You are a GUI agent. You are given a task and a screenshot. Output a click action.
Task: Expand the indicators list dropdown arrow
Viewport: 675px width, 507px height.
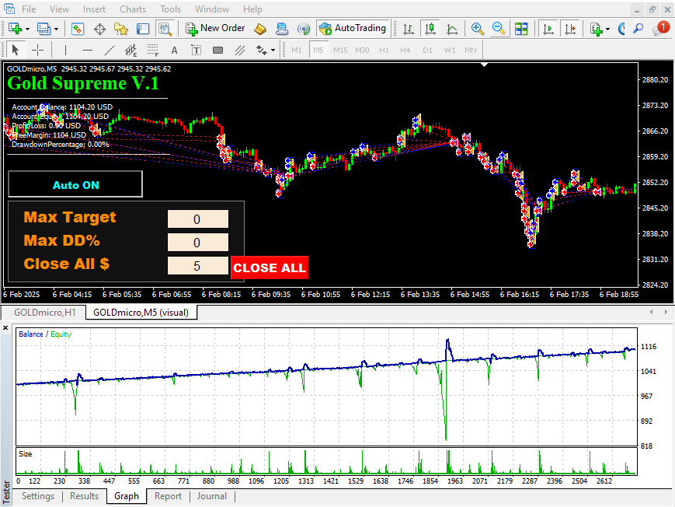point(607,30)
